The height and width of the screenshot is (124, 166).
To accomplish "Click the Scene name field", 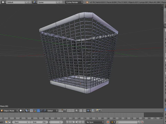I will 47,2.
